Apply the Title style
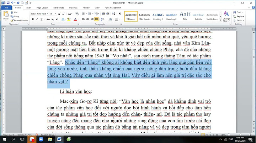Image resolution: width=256 pixels, height=143 pixels. [185, 16]
